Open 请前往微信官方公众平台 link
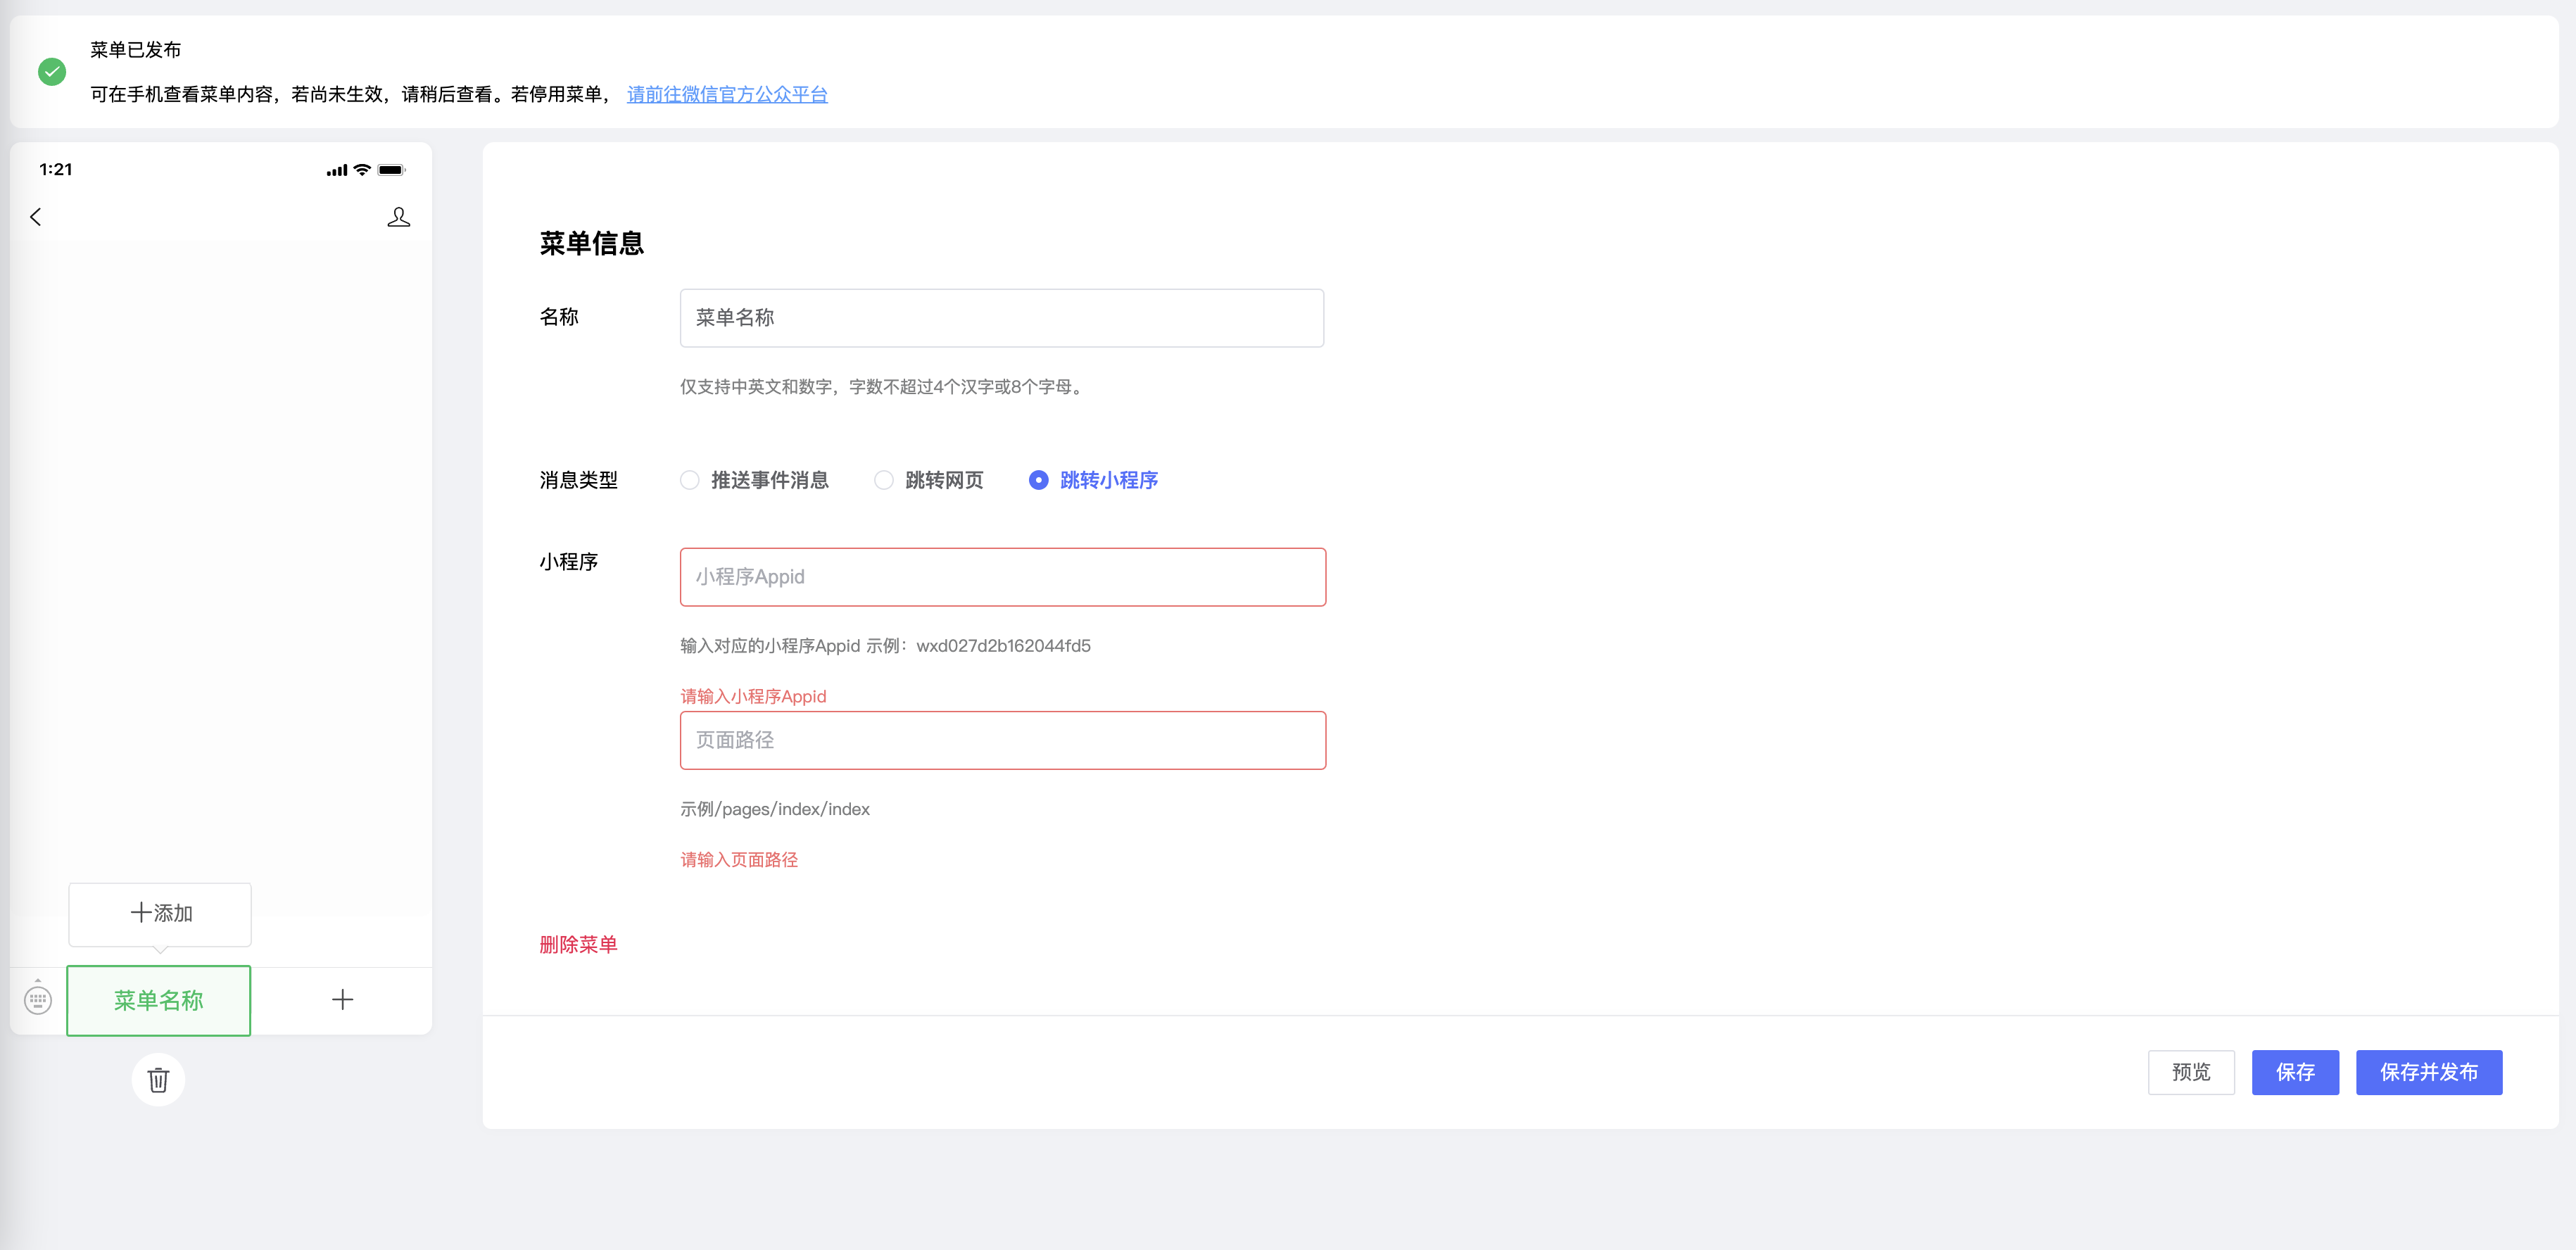The image size is (2576, 1250). [x=727, y=94]
